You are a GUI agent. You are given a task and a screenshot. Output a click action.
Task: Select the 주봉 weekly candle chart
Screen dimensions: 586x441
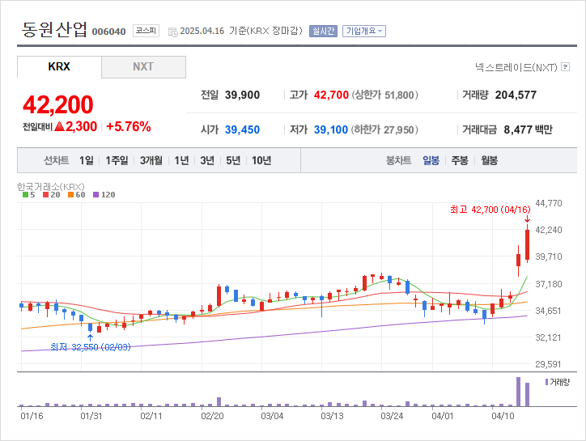pyautogui.click(x=460, y=161)
